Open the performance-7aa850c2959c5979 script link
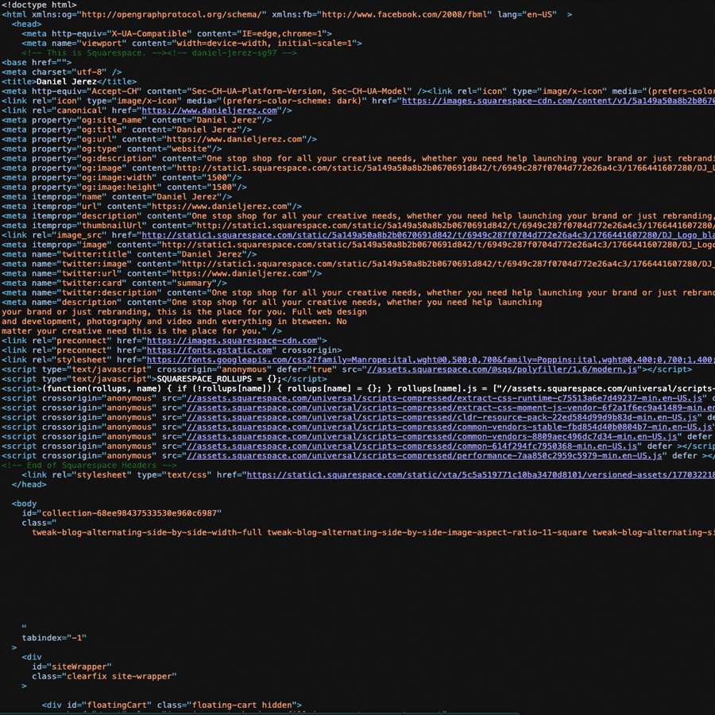This screenshot has width=715, height=715. click(424, 455)
